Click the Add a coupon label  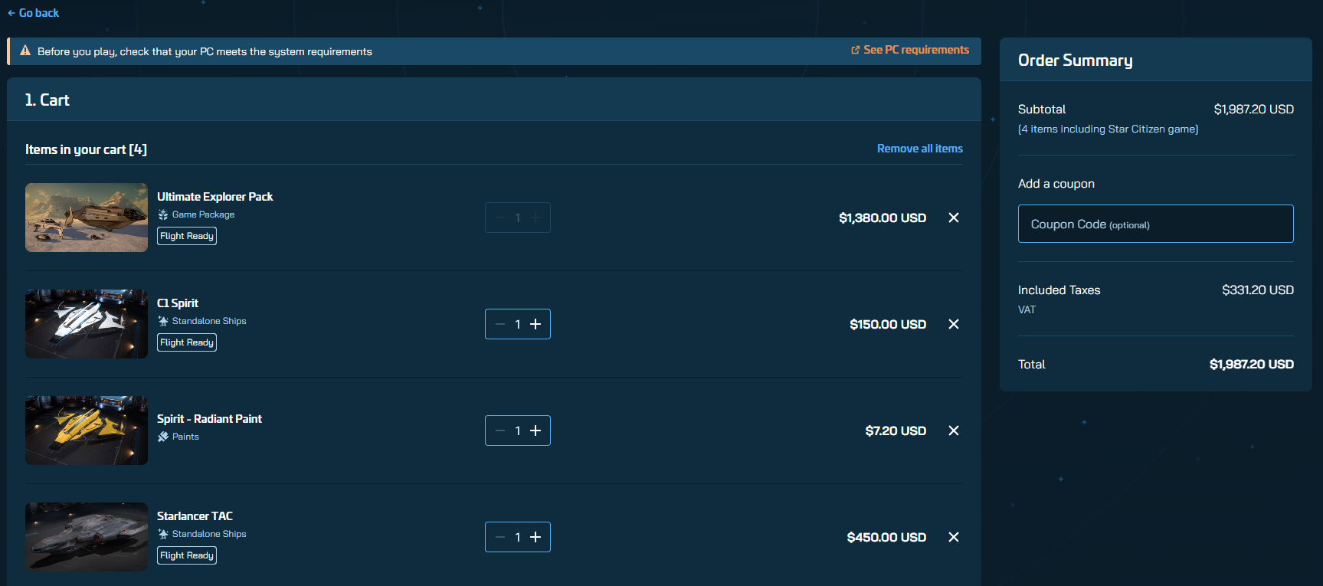click(x=1056, y=184)
